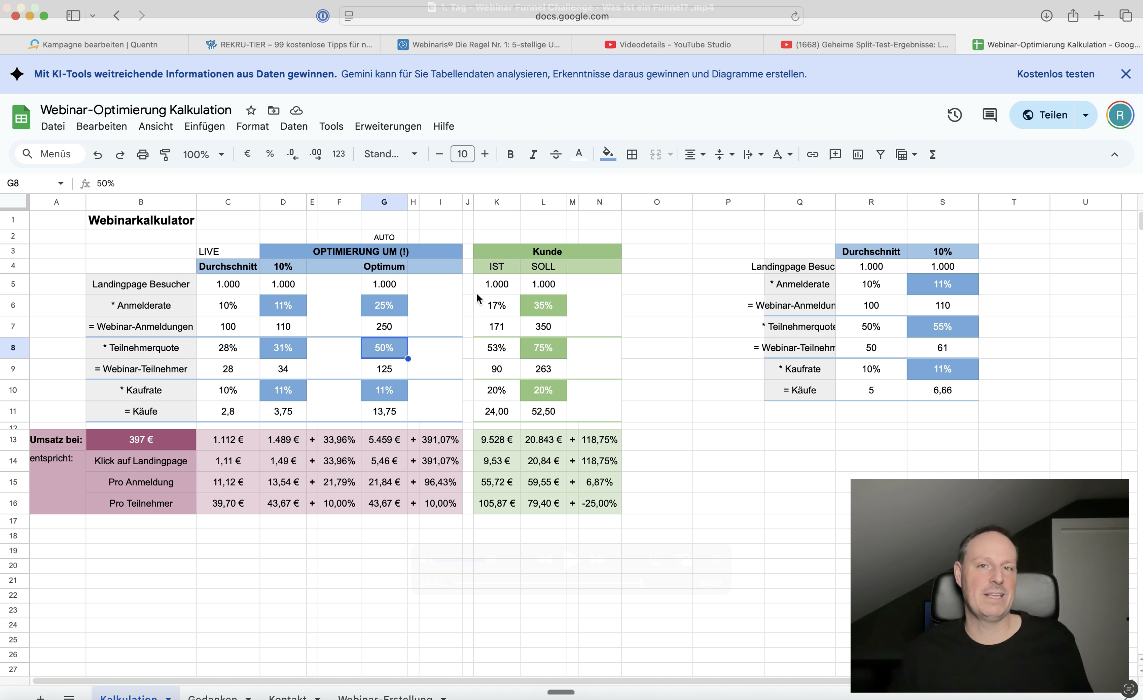The height and width of the screenshot is (700, 1143).
Task: Click the redo arrow in toolbar
Action: (x=120, y=155)
